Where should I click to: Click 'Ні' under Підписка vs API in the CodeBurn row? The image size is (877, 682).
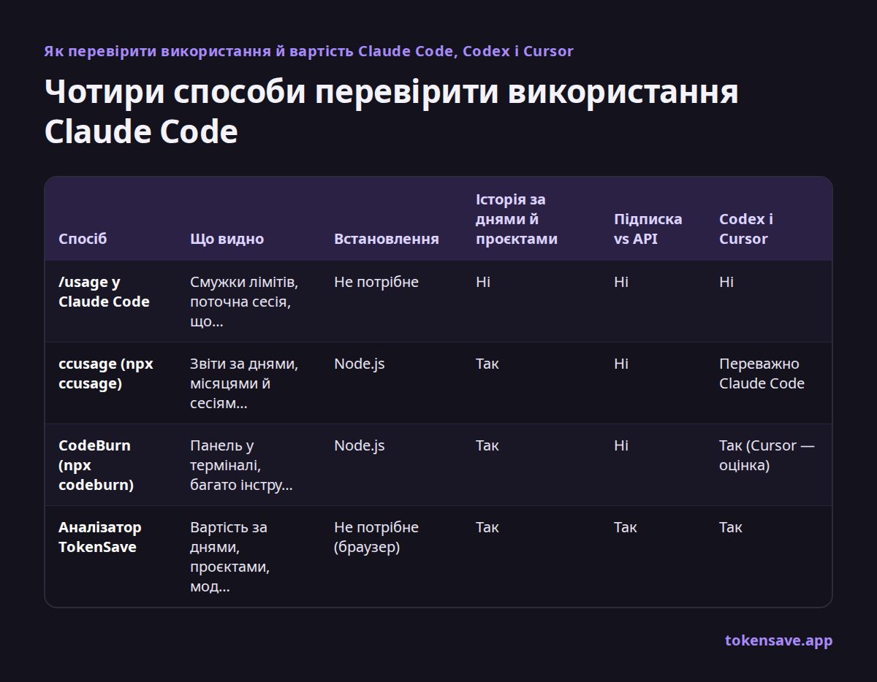click(x=621, y=445)
